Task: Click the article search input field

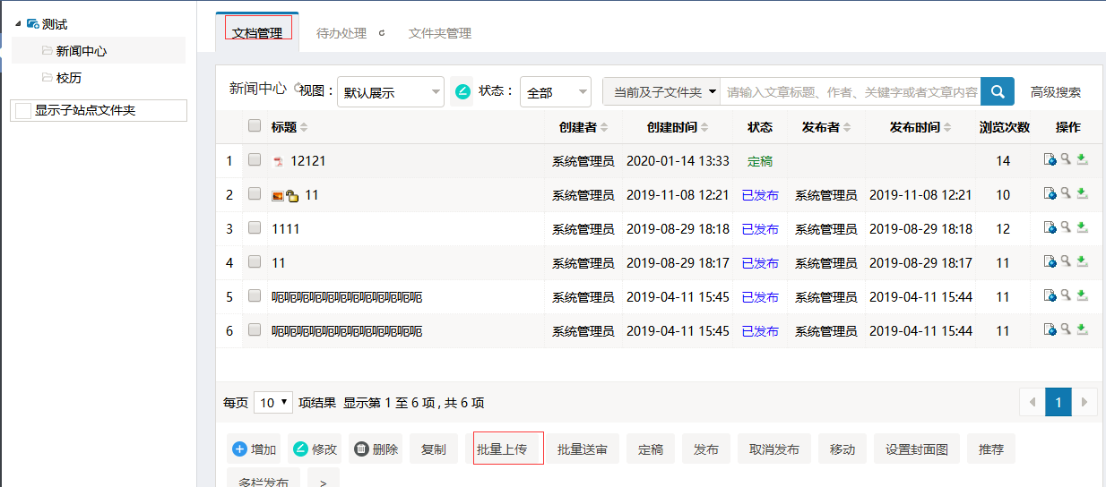Action: (851, 91)
